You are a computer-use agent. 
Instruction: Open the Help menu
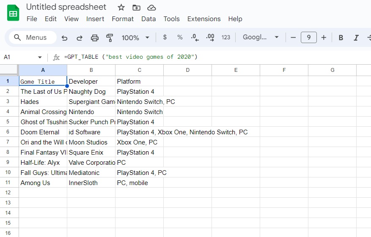tap(235, 19)
